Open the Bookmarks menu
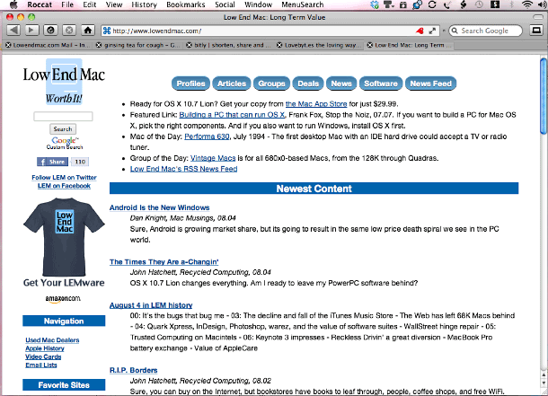Image resolution: width=548 pixels, height=396 pixels. point(186,4)
